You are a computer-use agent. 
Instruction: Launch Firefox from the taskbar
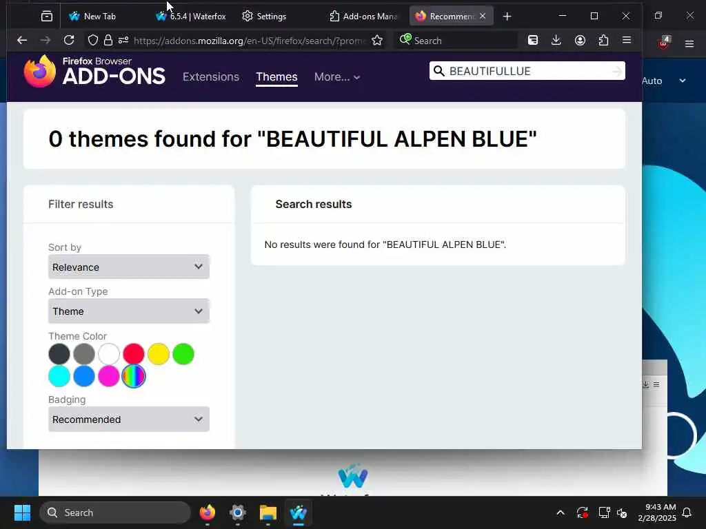207,512
